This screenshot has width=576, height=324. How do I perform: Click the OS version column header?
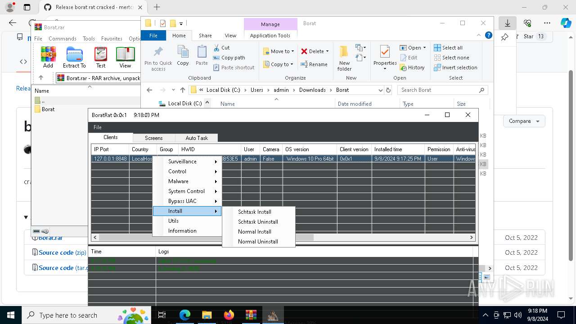[310, 149]
